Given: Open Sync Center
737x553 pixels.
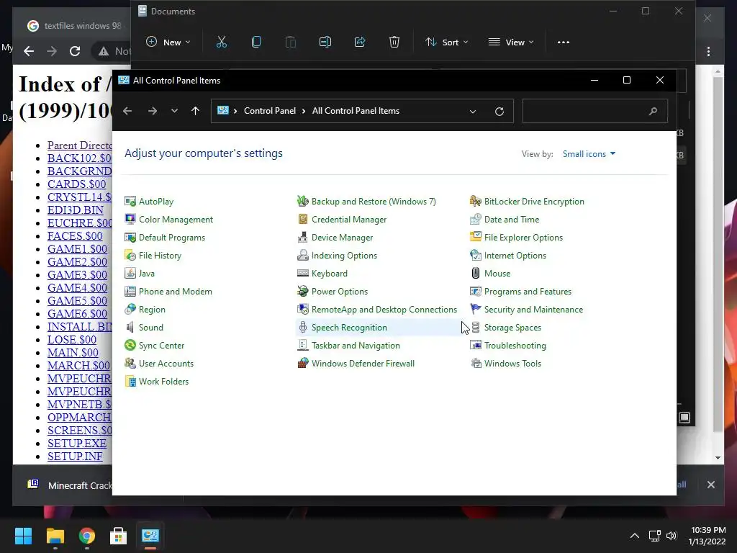Looking at the screenshot, I should coord(154,346).
